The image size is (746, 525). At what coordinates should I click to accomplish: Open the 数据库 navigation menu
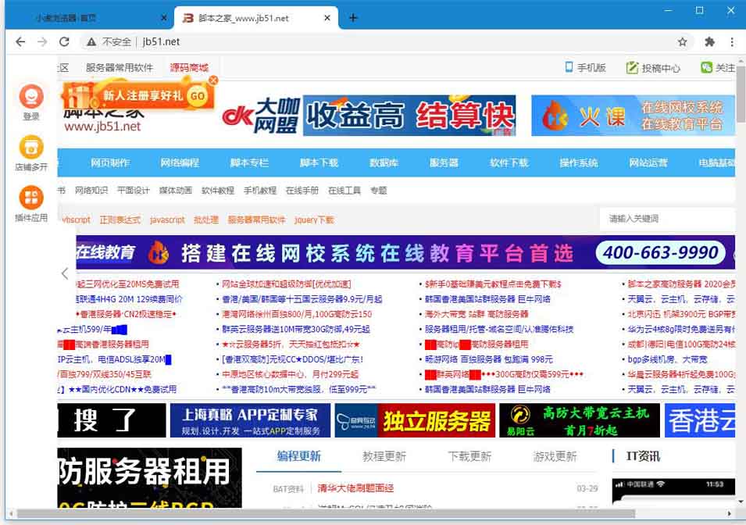pos(384,162)
